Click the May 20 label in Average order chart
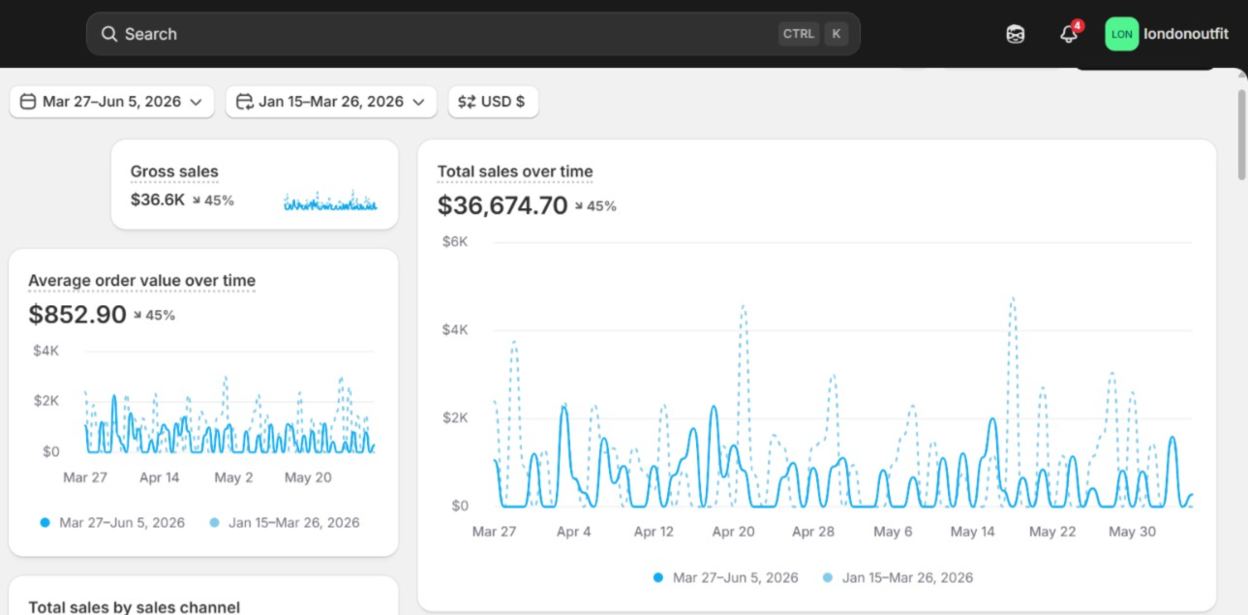The width and height of the screenshot is (1248, 615). click(307, 477)
